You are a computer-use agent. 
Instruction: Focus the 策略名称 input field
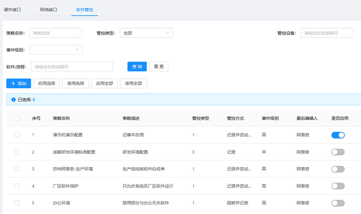tap(56, 33)
